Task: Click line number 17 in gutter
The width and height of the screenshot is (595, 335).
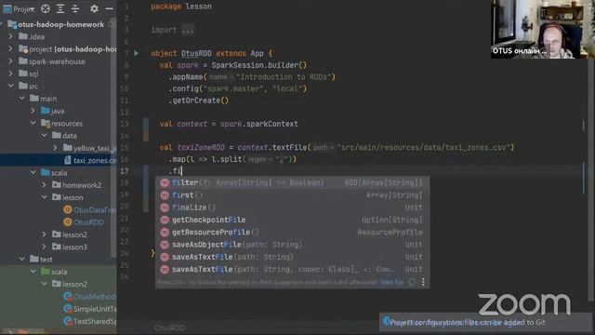Action: pos(125,171)
